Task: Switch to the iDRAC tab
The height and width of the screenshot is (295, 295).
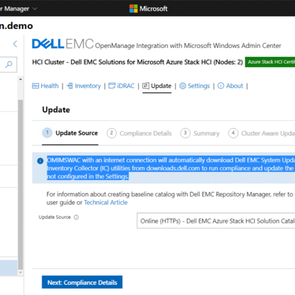Action: (x=122, y=86)
